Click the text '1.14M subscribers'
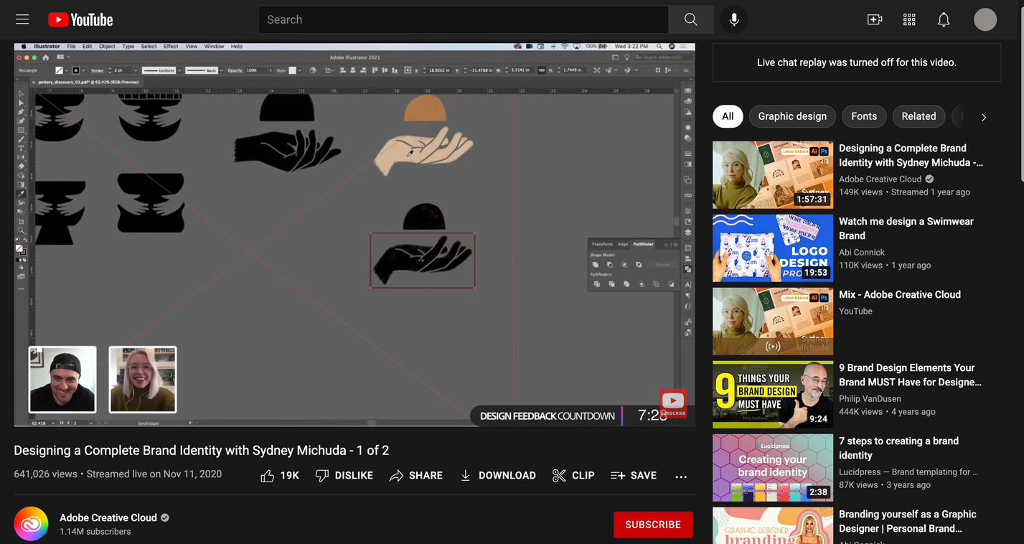The image size is (1024, 544). [x=95, y=532]
